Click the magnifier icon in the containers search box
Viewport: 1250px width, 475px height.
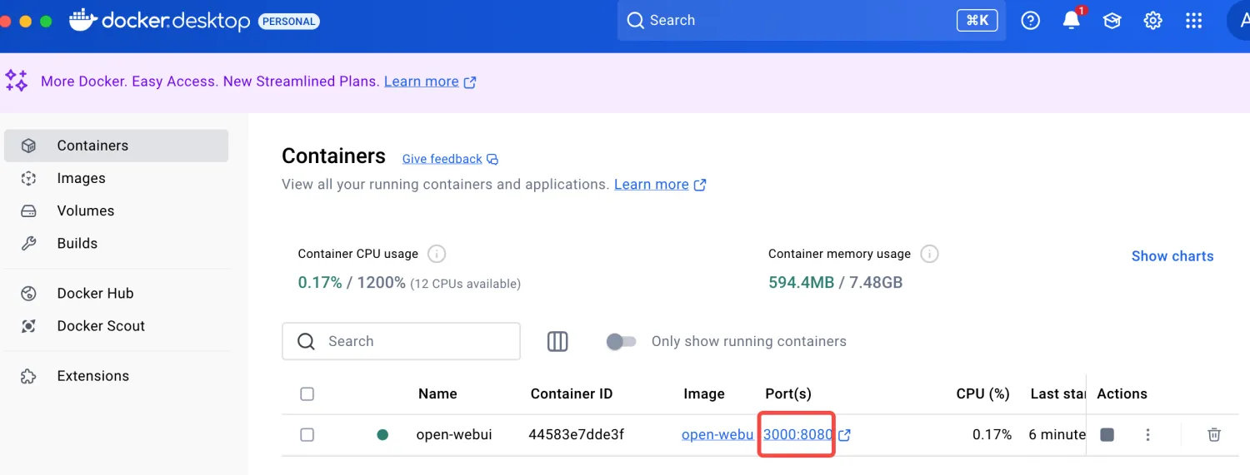(306, 341)
